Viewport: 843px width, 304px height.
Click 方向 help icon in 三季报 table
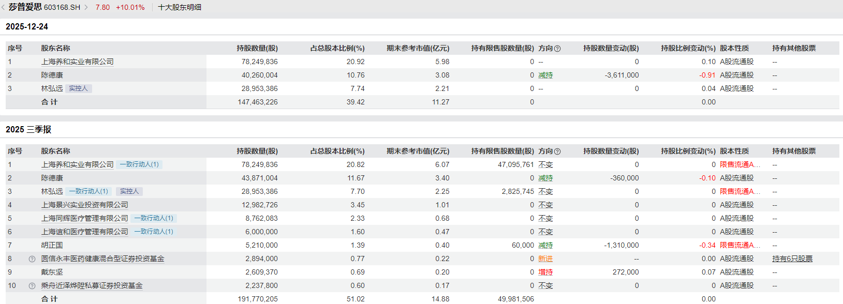point(557,151)
